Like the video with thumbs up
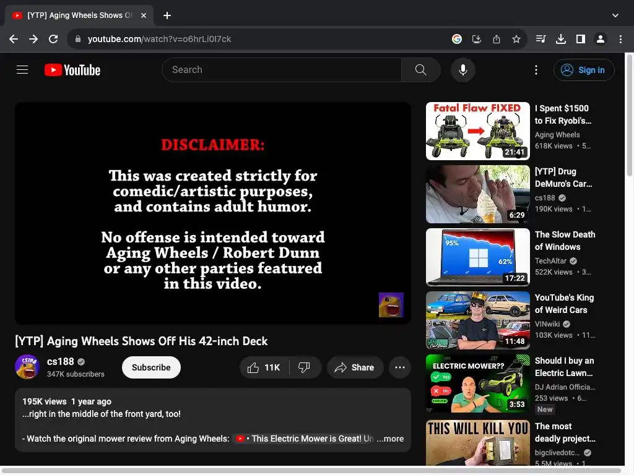Screen dimensions: 634x475 click(x=264, y=367)
